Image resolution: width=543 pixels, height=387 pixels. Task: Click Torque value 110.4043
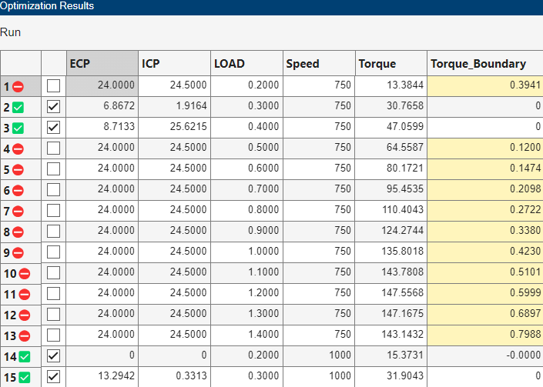click(403, 209)
